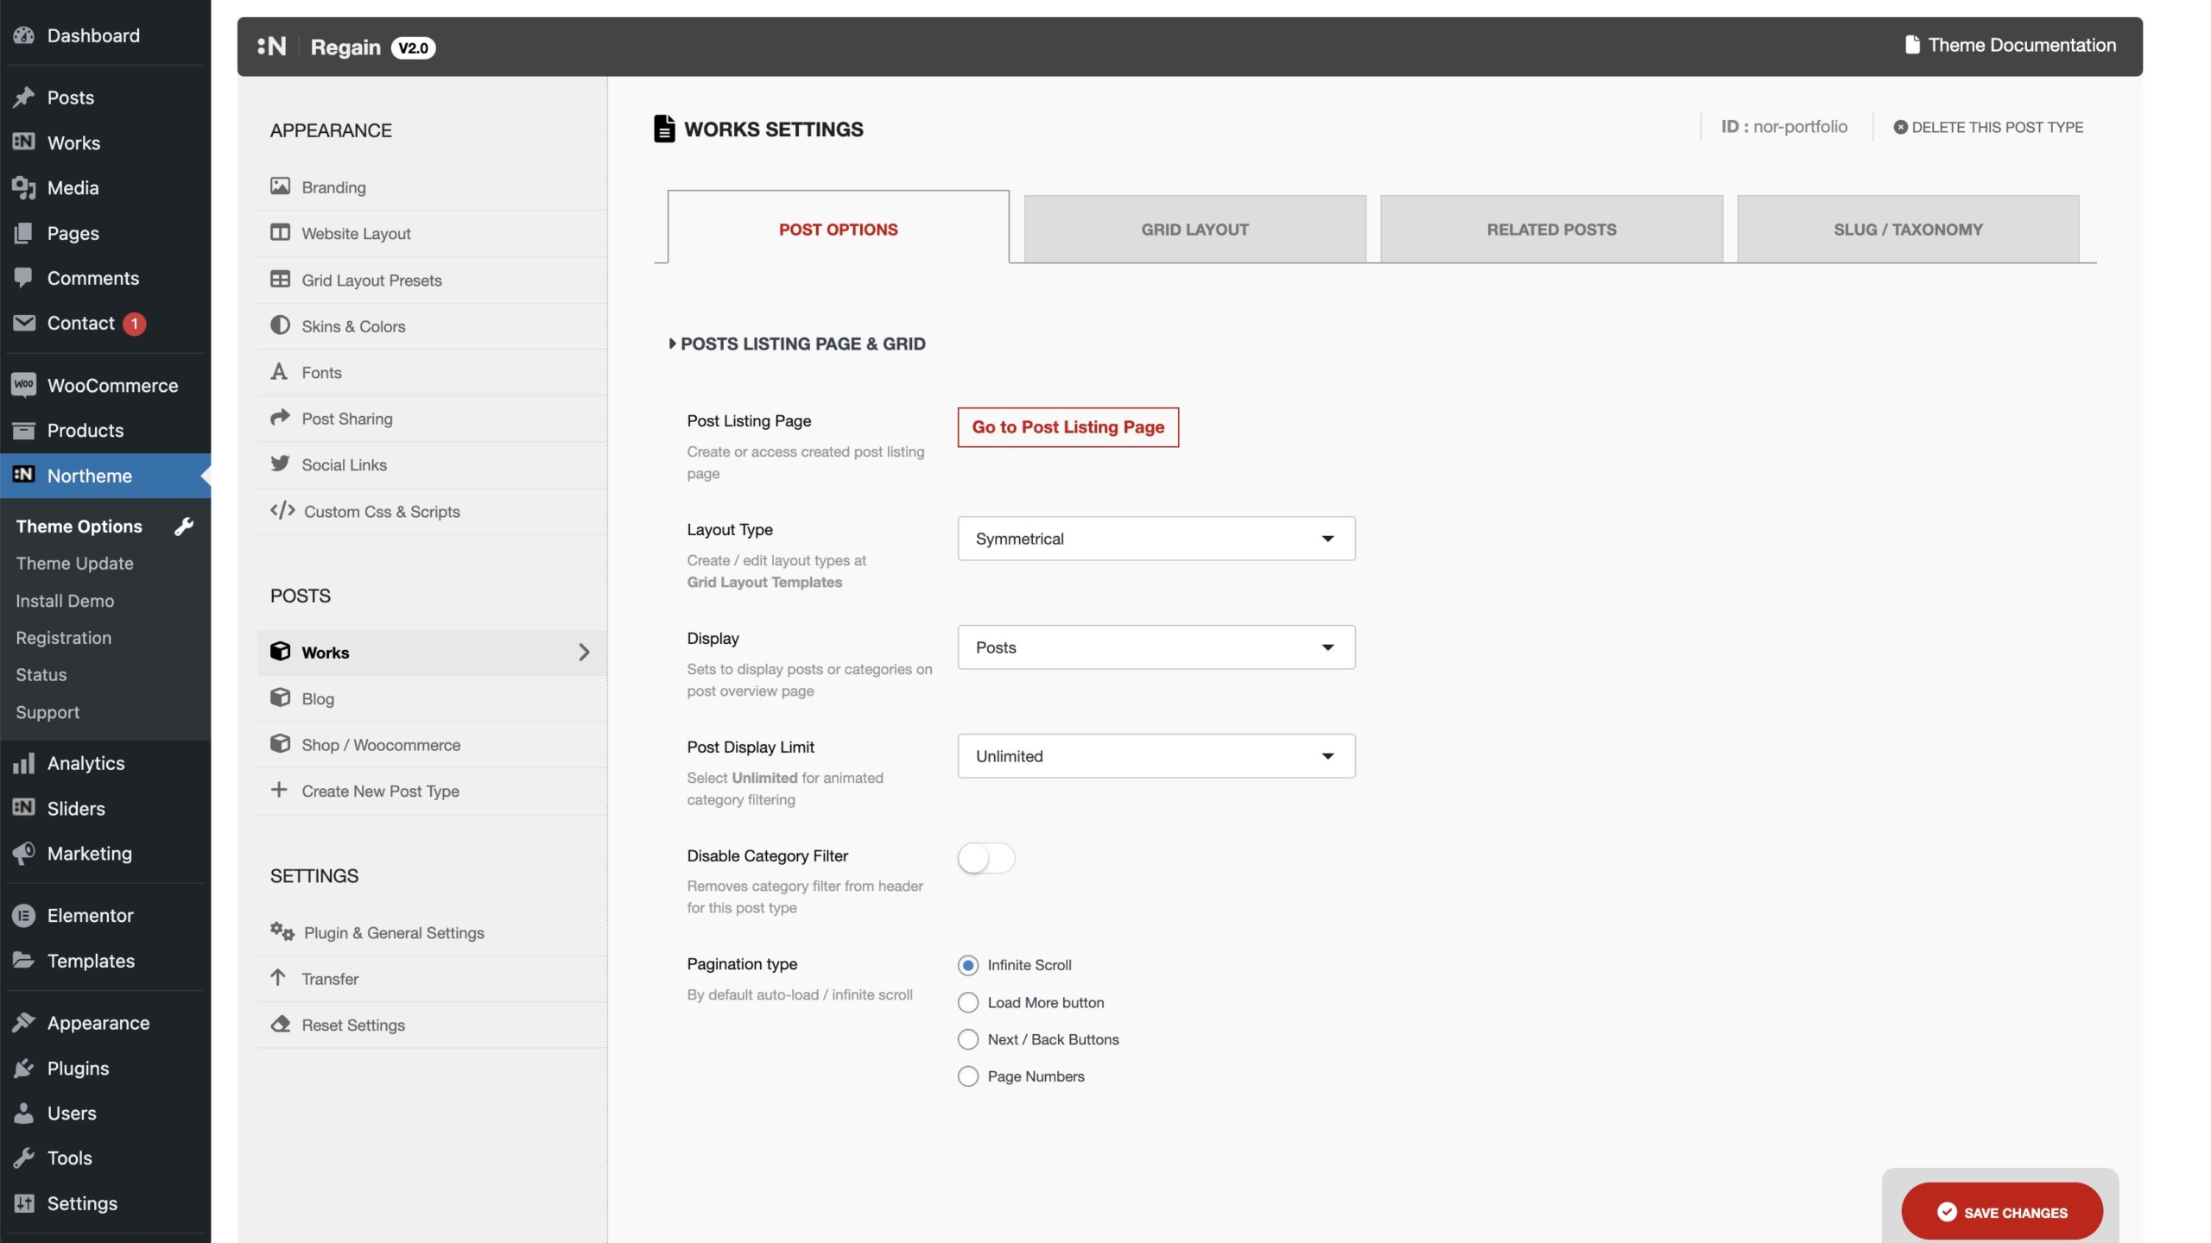The height and width of the screenshot is (1243, 2211).
Task: Click the Analytics bar chart icon
Action: click(x=23, y=763)
